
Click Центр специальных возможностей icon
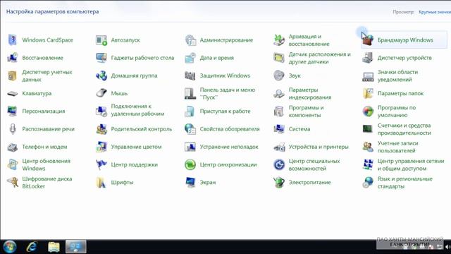click(279, 164)
